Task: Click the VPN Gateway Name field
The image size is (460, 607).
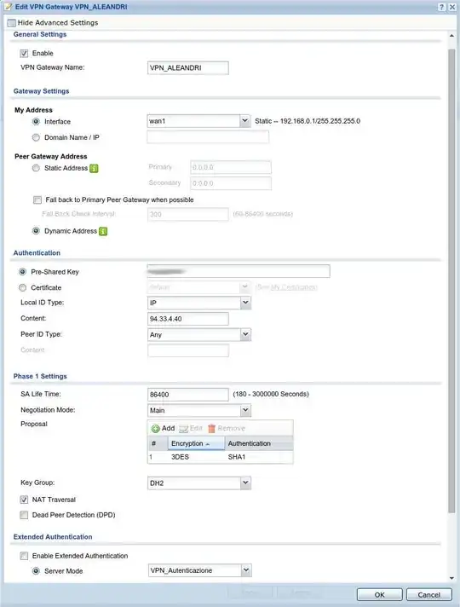Action: [188, 67]
